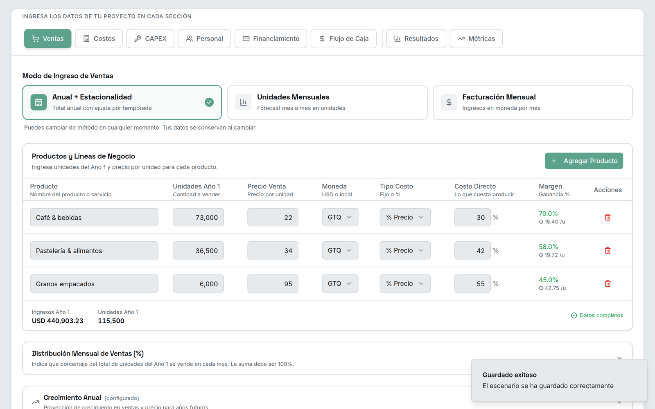This screenshot has height=409, width=655.
Task: Click the 45.0% margin value
Action: (548, 280)
